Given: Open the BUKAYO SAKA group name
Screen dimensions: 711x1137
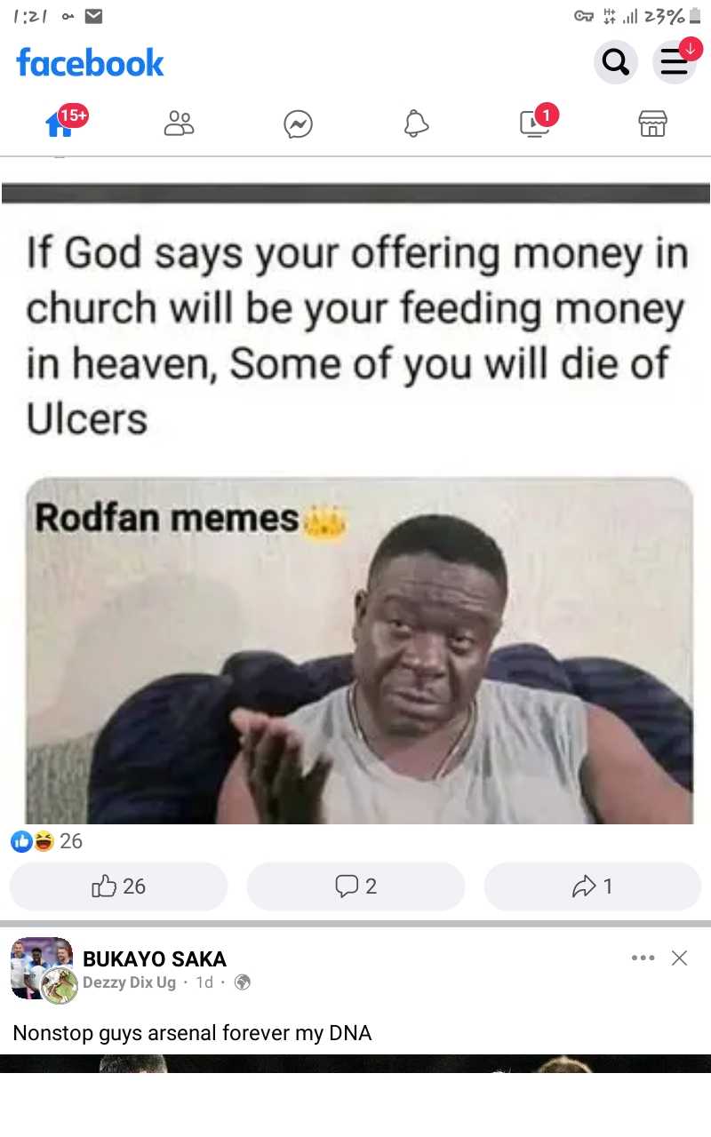Looking at the screenshot, I should tap(155, 959).
